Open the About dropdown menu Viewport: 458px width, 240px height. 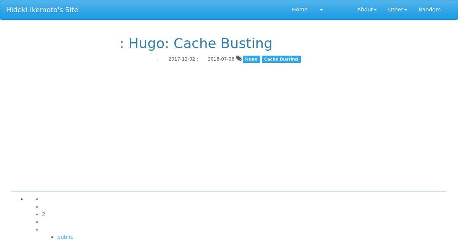tap(367, 10)
